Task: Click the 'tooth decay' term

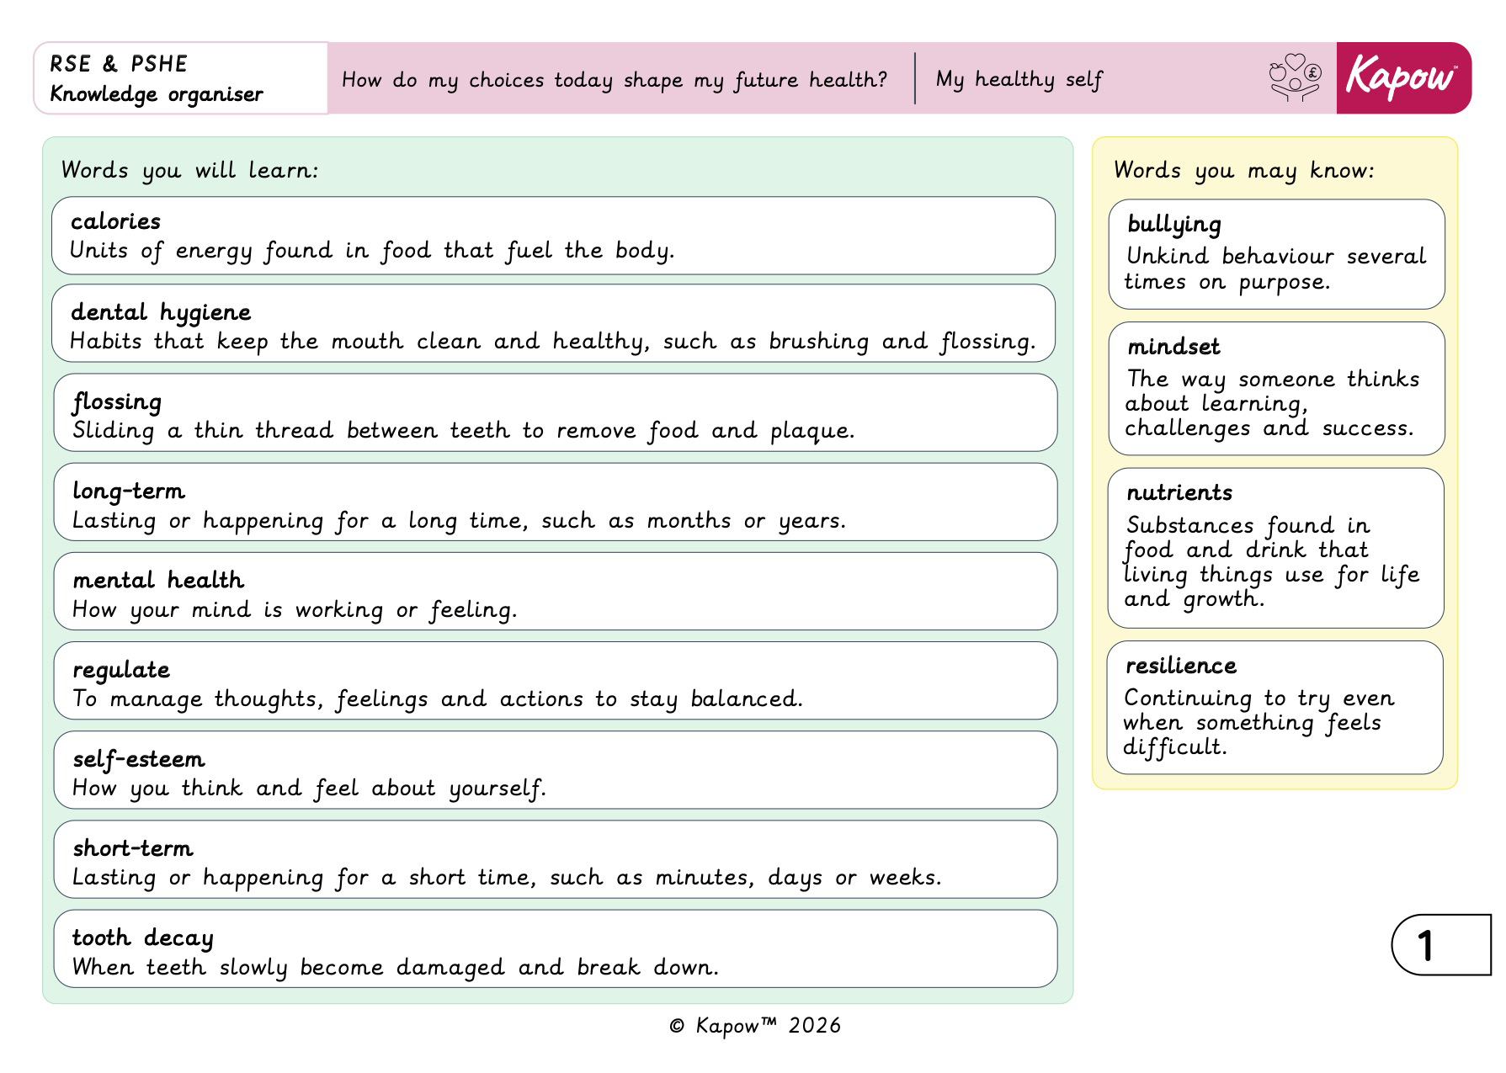Action: tap(143, 938)
